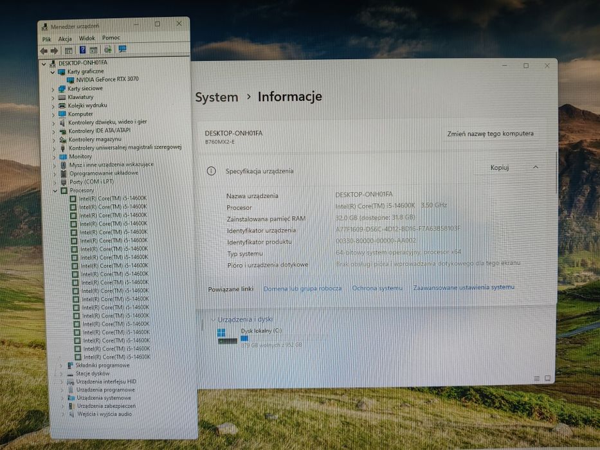Click the Settings window vertical scrollbar

tap(556, 173)
